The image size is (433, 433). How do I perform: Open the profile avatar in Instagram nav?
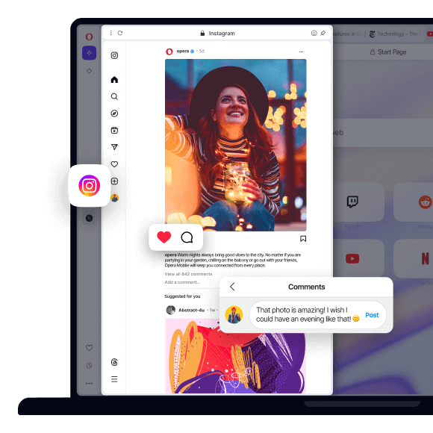pos(115,198)
